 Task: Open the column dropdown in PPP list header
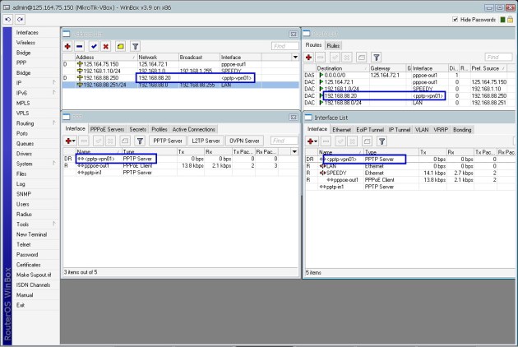click(x=294, y=151)
